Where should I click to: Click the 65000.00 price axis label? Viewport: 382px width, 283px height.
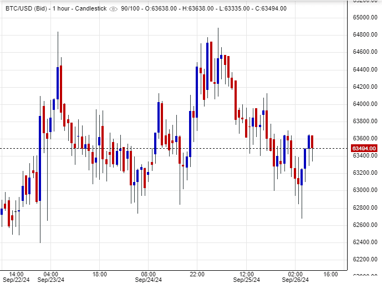365,17
